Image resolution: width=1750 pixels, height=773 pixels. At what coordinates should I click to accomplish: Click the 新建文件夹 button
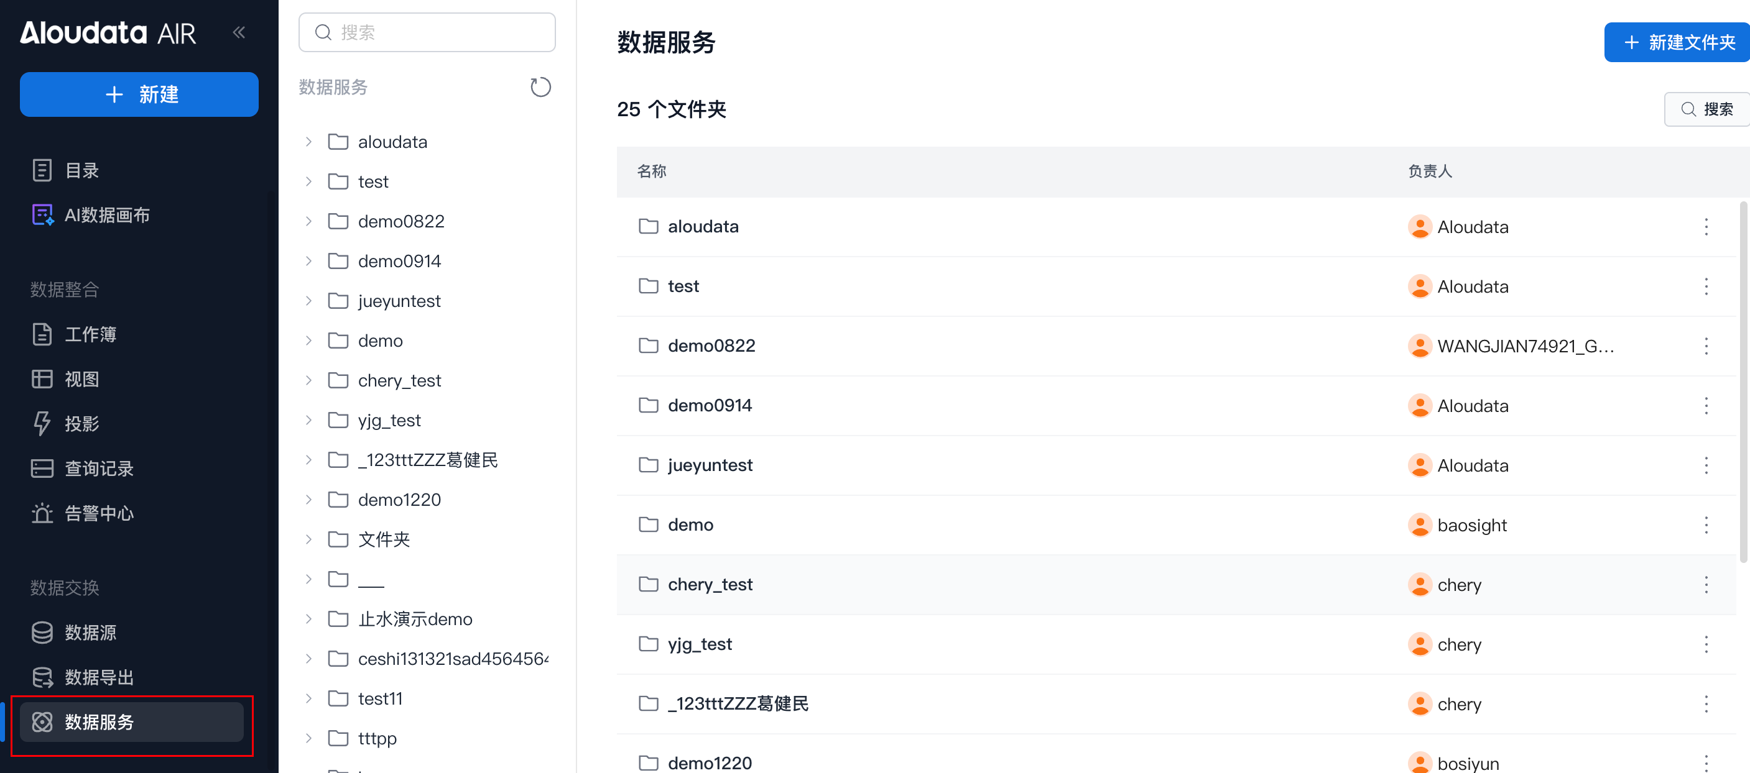click(x=1678, y=43)
